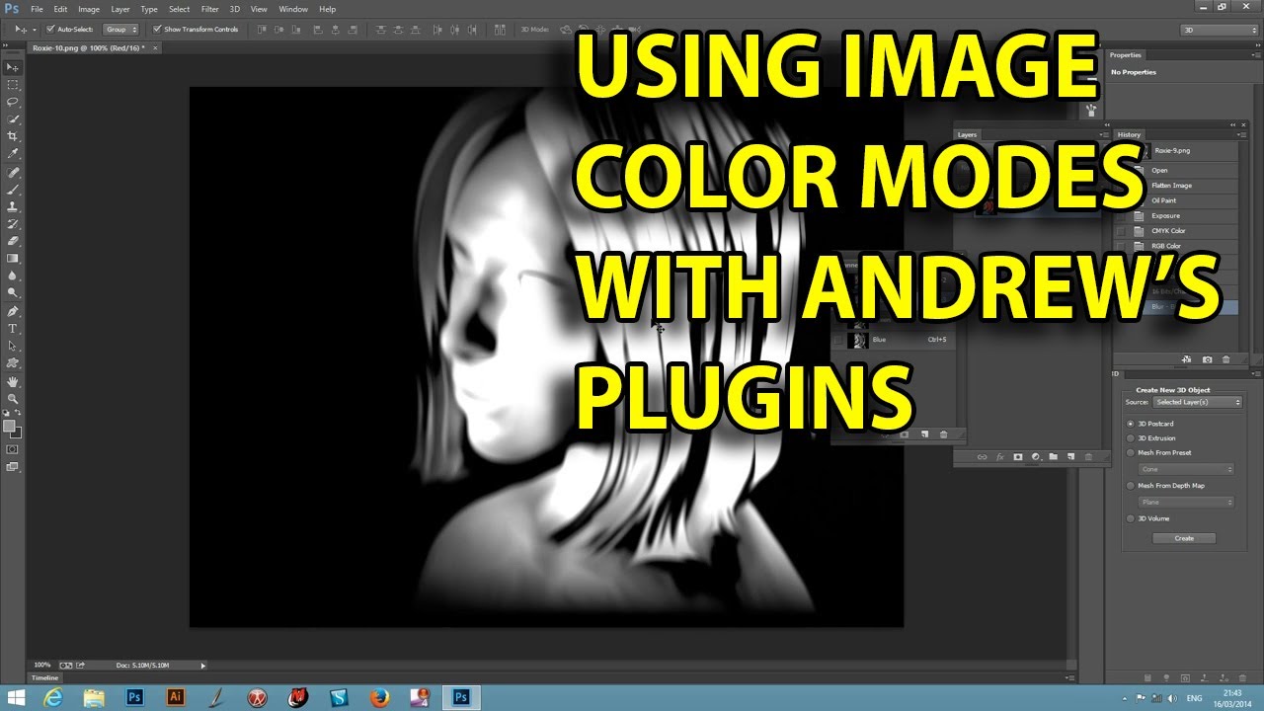Open the Image menu
Screen dimensions: 1264x711
tap(89, 9)
